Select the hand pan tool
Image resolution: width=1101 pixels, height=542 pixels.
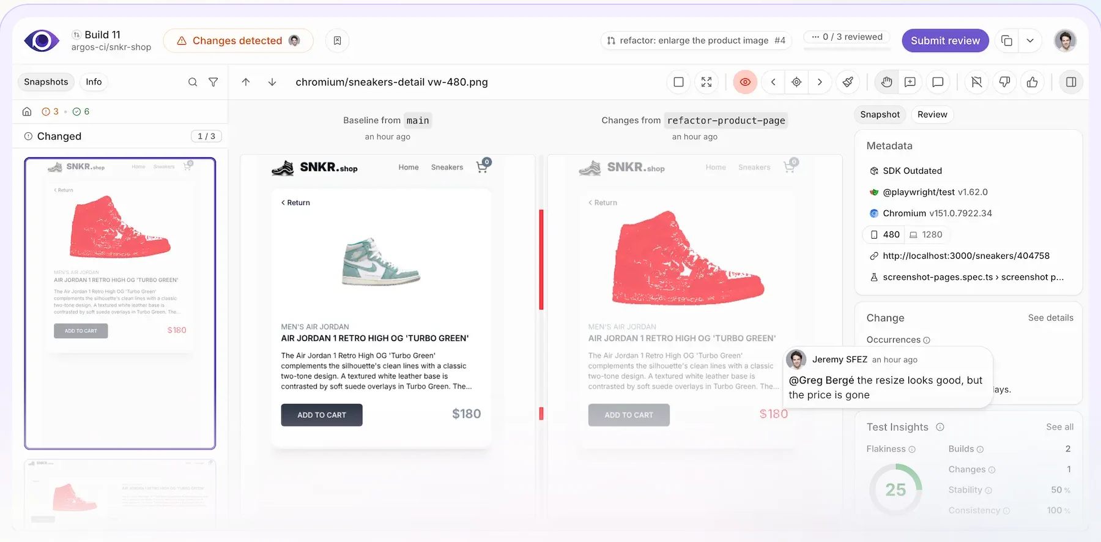886,82
